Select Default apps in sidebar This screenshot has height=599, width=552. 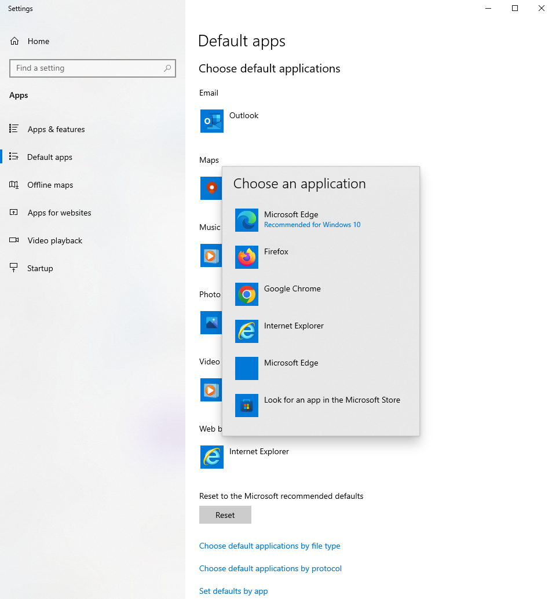[x=50, y=157]
